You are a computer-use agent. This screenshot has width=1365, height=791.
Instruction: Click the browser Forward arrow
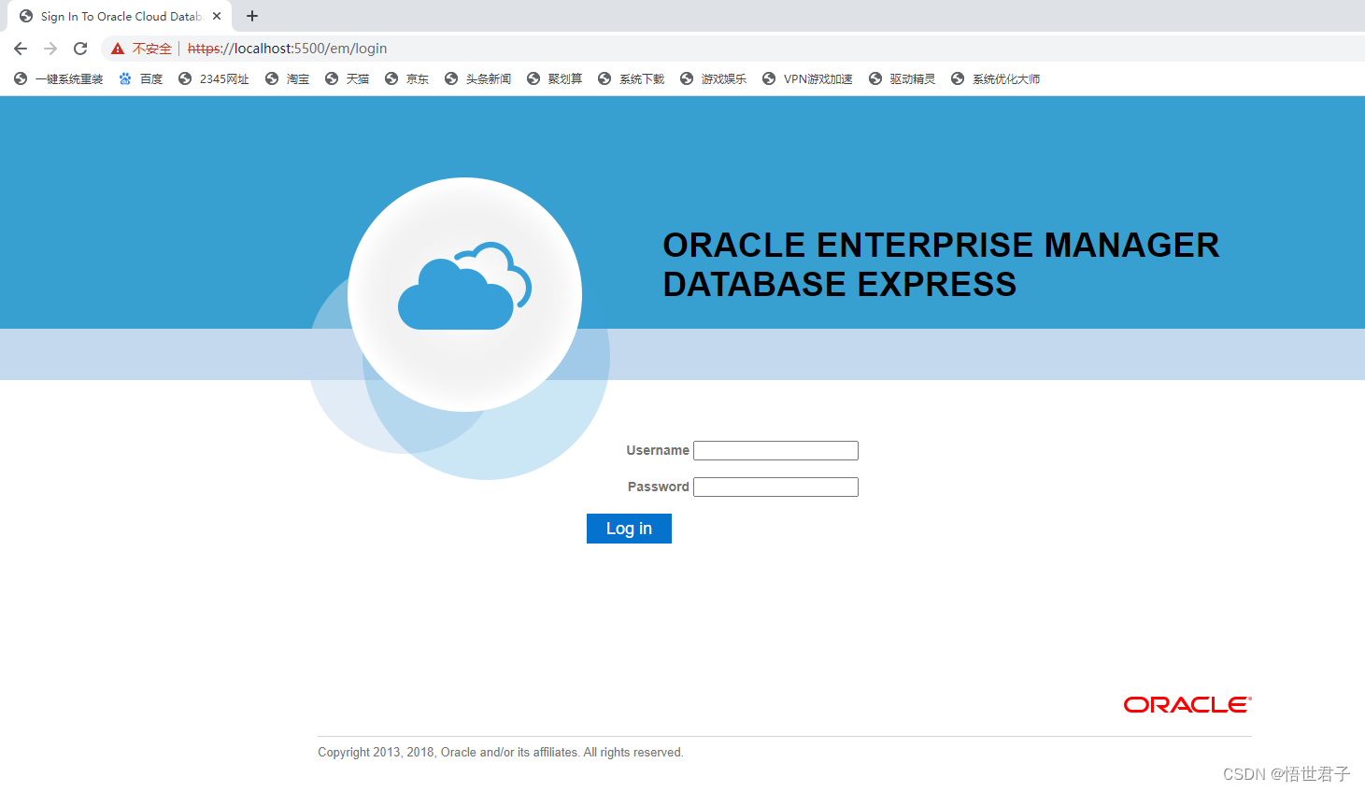tap(50, 49)
